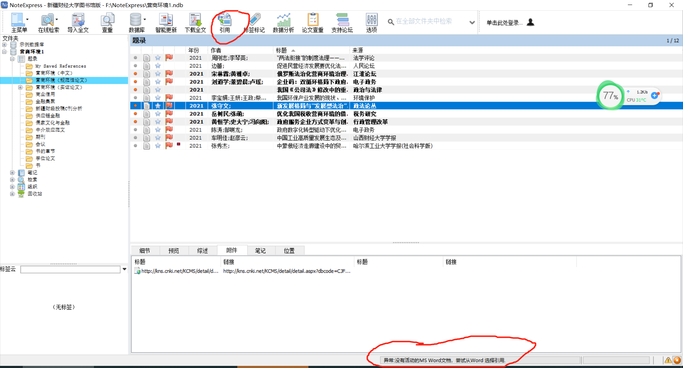Click the 查重 duplicate check icon
Image resolution: width=683 pixels, height=368 pixels.
(x=107, y=20)
